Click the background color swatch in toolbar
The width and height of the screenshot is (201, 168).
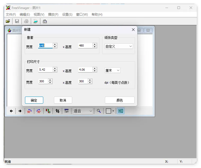[108, 111]
